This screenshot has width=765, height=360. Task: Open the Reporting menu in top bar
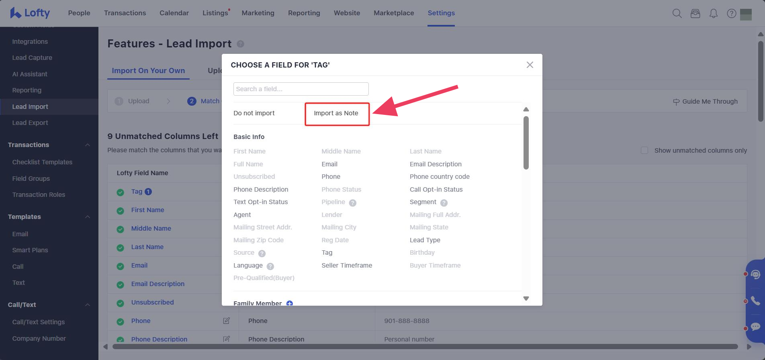coord(304,13)
